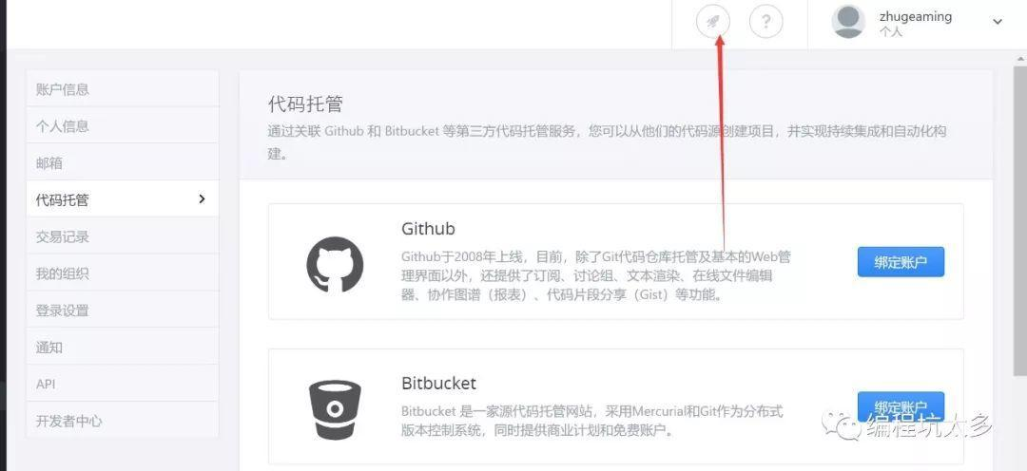The height and width of the screenshot is (471, 1027).
Task: Expand the zhugeaming account dropdown arrow
Action: pos(997,22)
